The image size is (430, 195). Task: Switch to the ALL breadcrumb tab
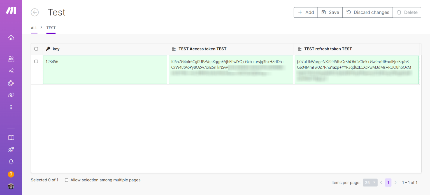point(34,28)
